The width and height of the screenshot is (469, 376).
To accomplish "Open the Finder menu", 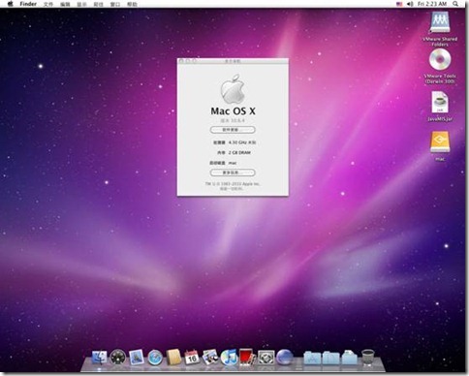I will pyautogui.click(x=28, y=4).
